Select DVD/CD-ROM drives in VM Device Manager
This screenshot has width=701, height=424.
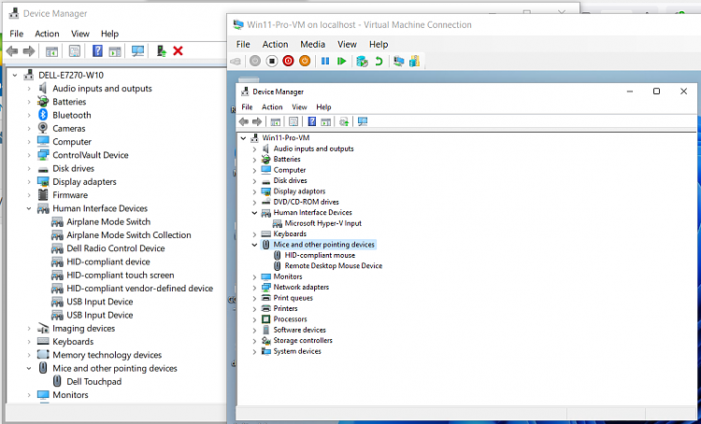pyautogui.click(x=307, y=202)
